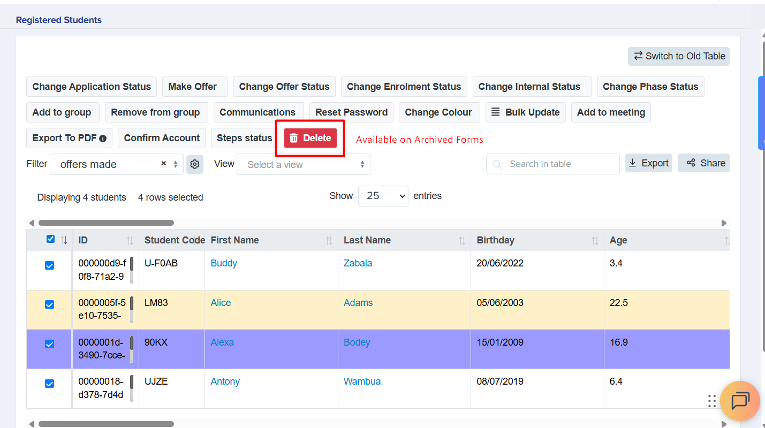765x428 pixels.
Task: Clear the 'offers made' filter with X
Action: pyautogui.click(x=163, y=164)
